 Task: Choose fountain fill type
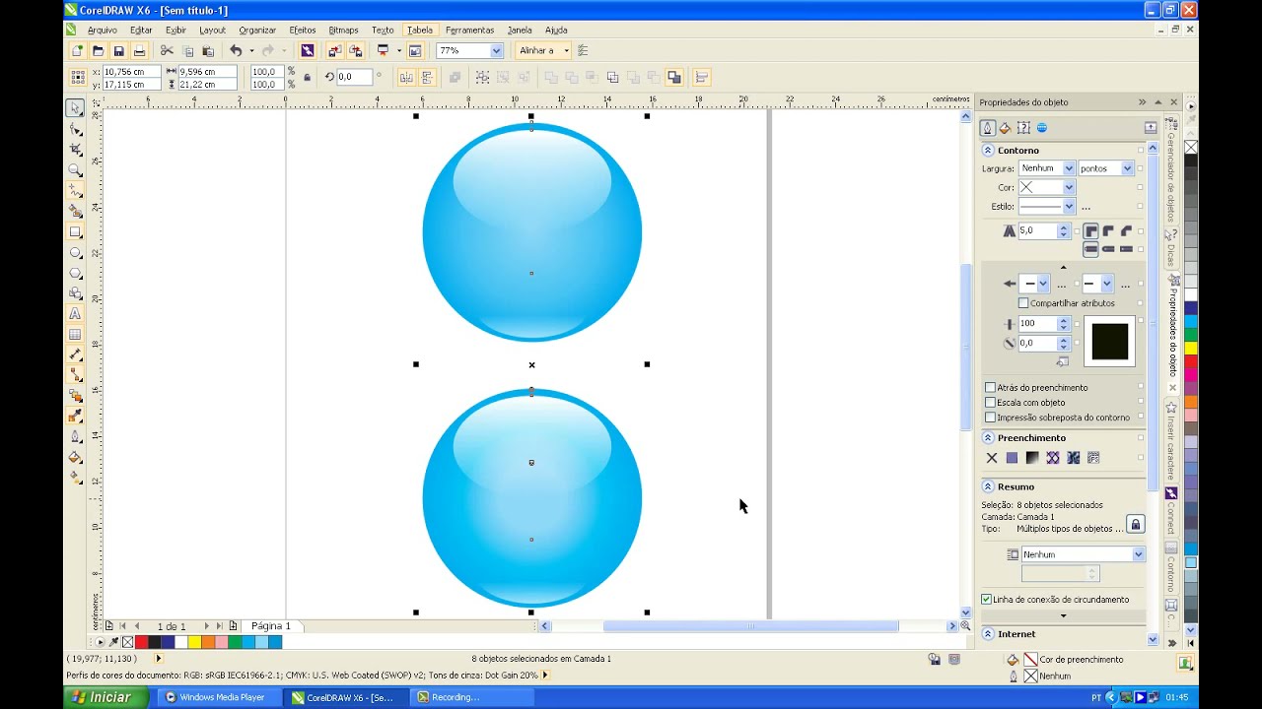(1032, 458)
